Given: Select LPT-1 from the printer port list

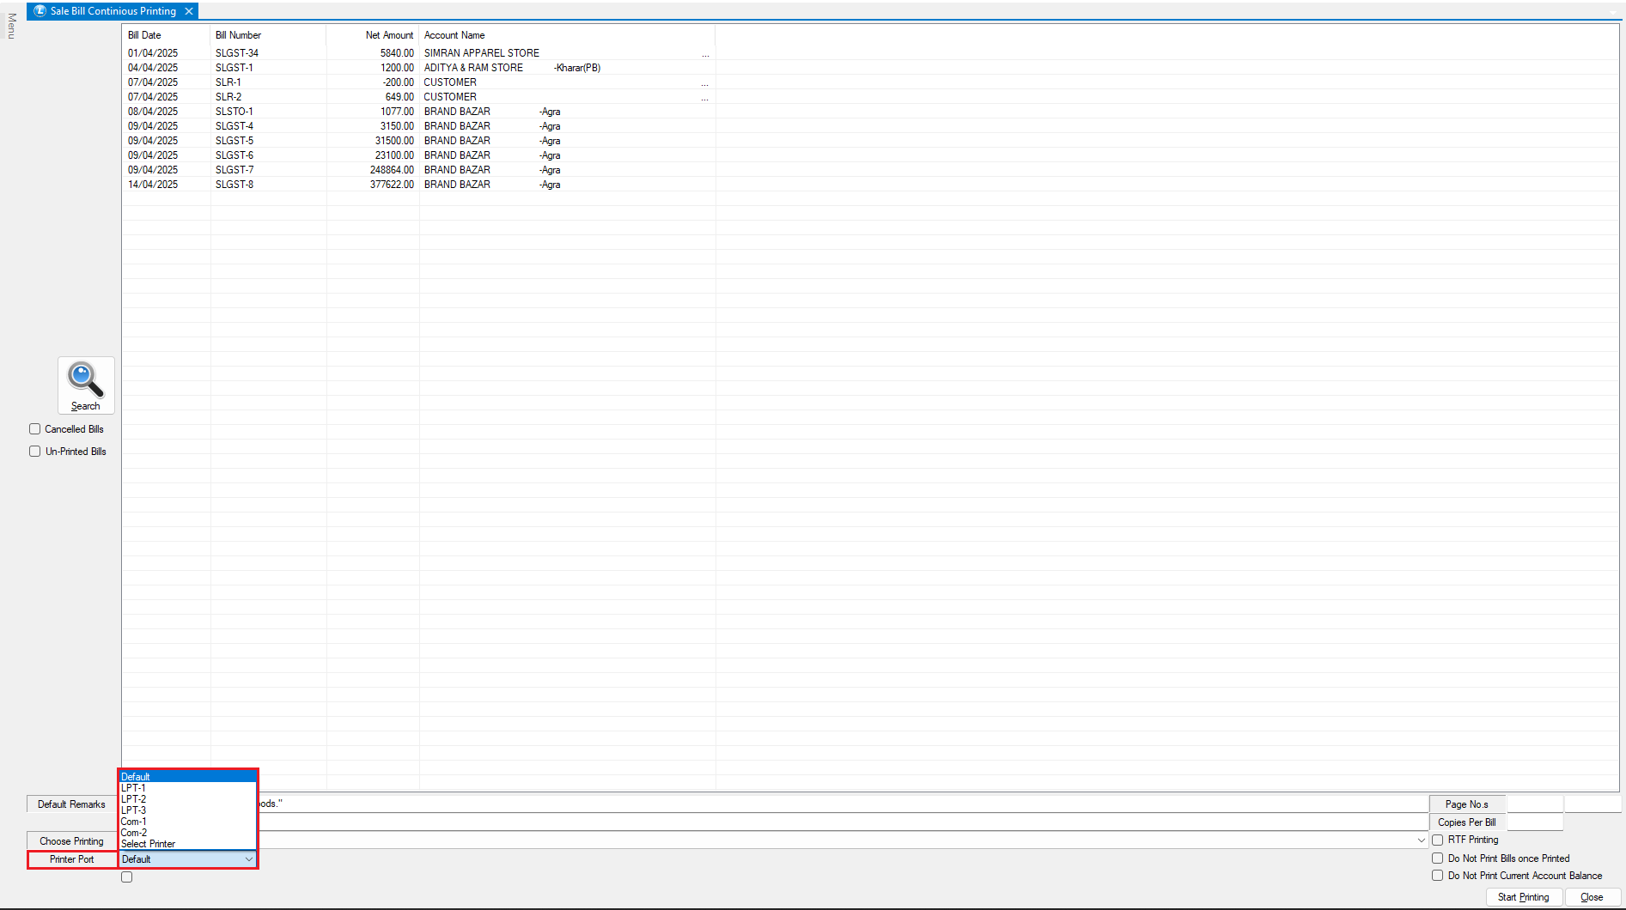Looking at the screenshot, I should (x=134, y=788).
